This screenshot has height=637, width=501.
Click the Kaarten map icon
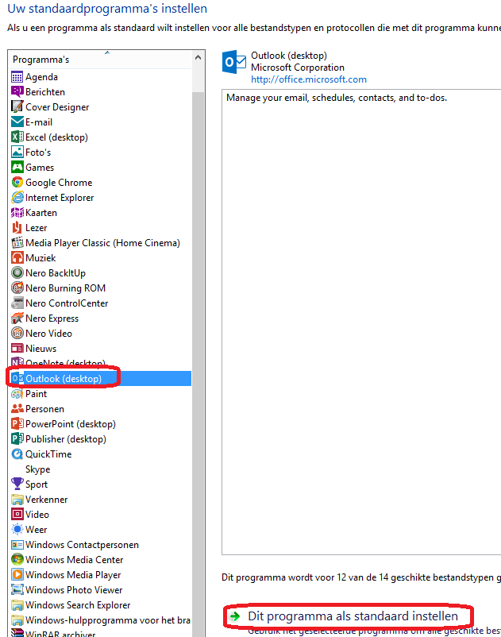tap(17, 213)
